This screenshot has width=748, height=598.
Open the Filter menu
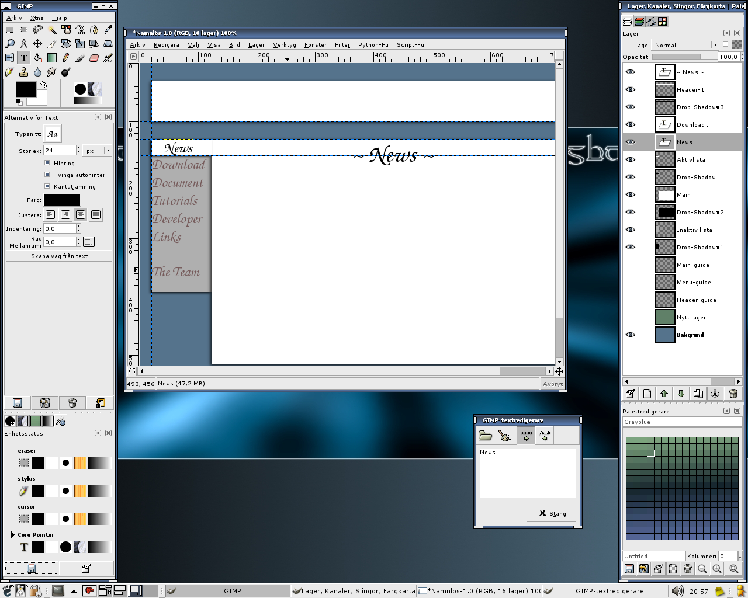(x=342, y=45)
